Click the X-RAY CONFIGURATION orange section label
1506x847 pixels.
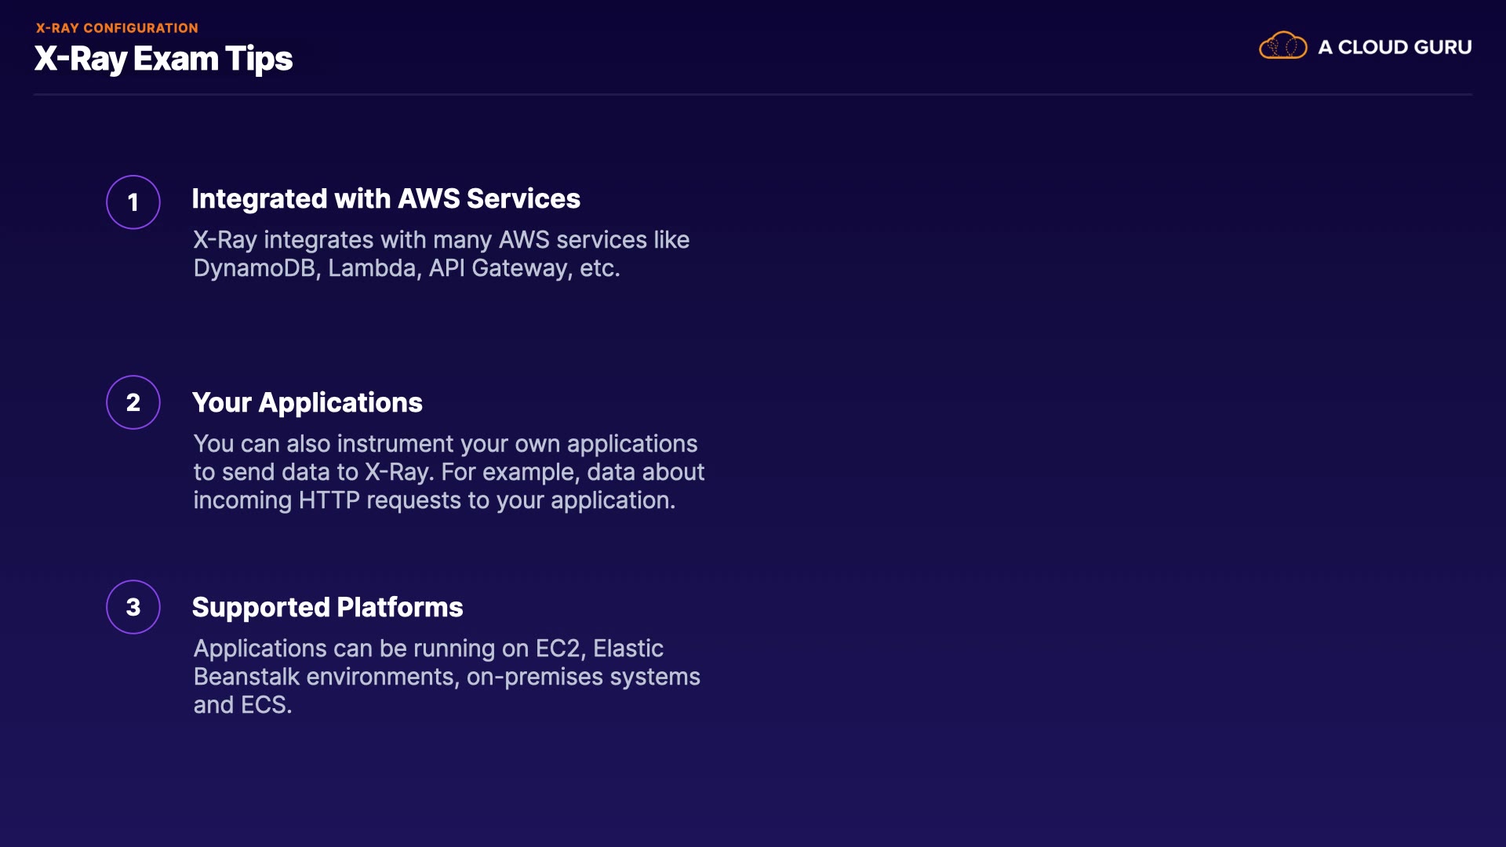[x=117, y=27]
